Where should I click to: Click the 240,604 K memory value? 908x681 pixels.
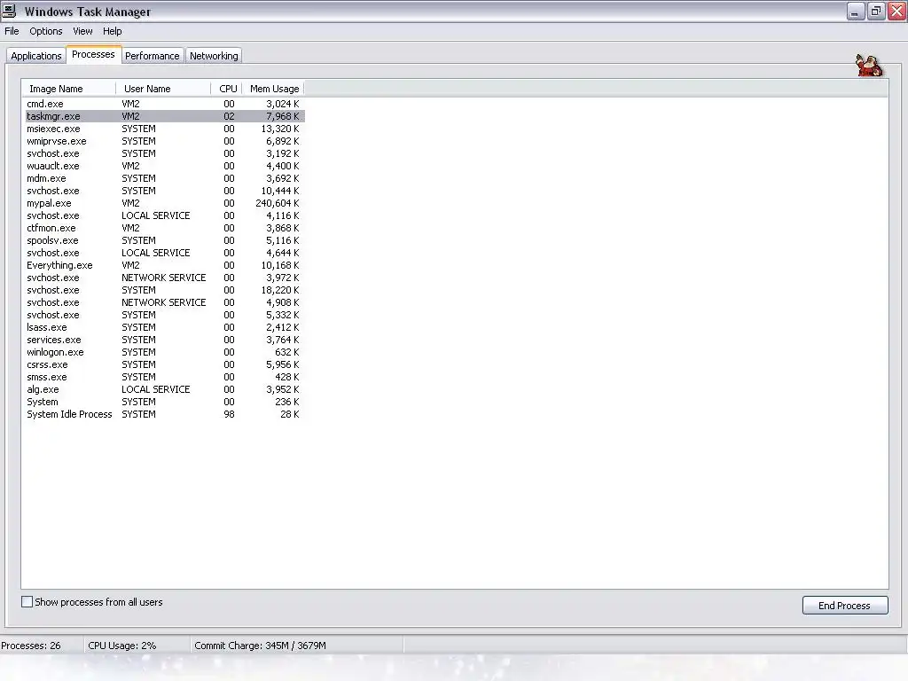278,203
